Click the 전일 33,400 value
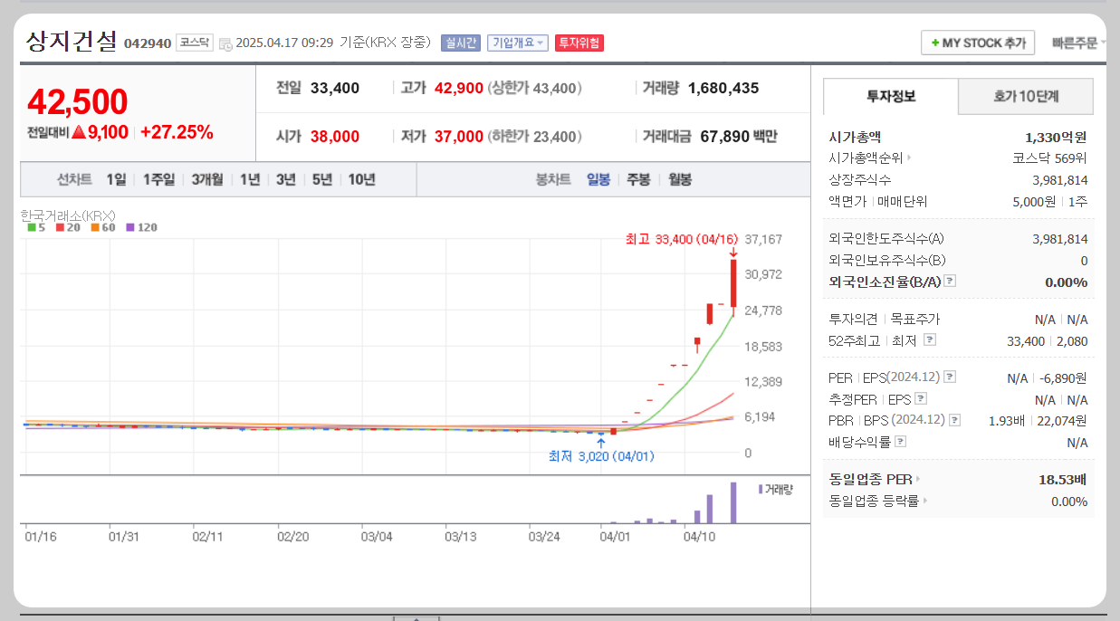1120x621 pixels. click(334, 88)
